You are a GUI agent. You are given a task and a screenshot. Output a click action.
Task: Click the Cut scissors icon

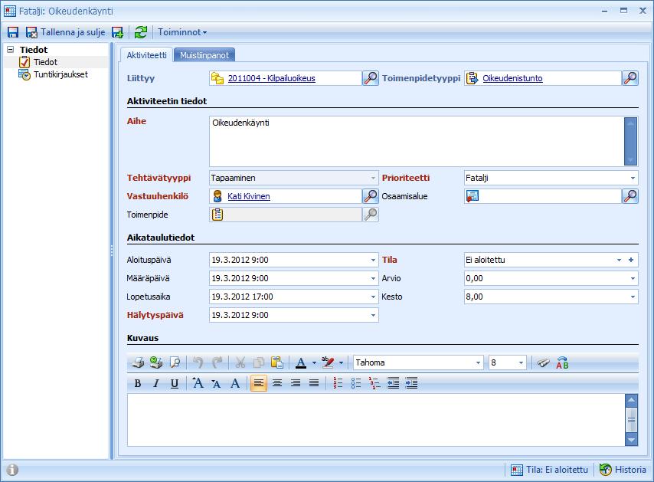pyautogui.click(x=240, y=362)
